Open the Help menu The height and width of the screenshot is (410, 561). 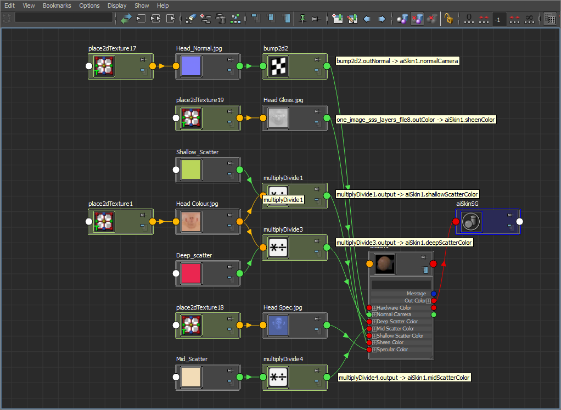[163, 5]
